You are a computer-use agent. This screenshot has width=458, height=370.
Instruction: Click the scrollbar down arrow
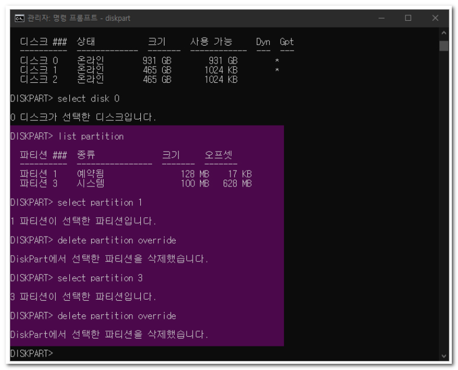coord(444,356)
